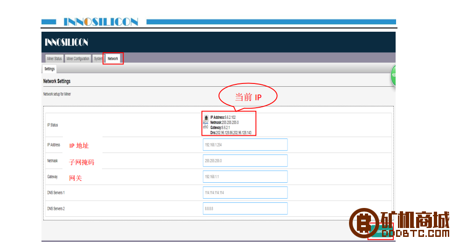452x242 pixels.
Task: Click the DNS Servers 1 label
Action: [56, 193]
